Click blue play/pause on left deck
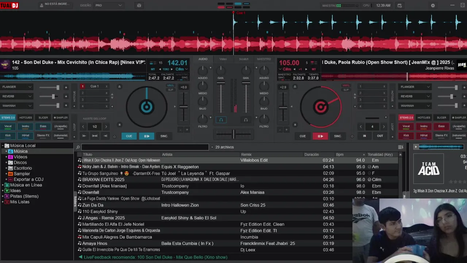Viewport: 467px width, 263px height. (x=147, y=136)
